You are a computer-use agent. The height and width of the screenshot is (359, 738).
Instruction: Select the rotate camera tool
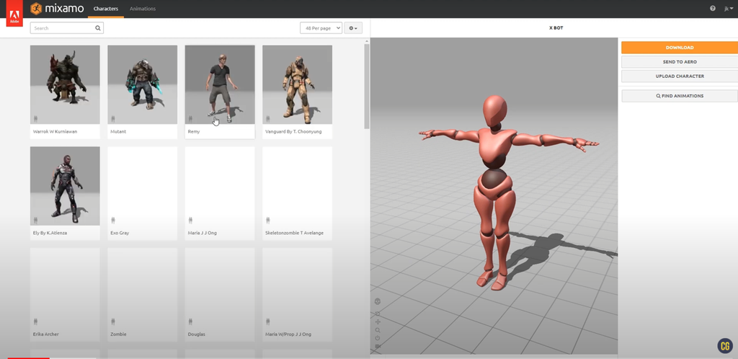[x=378, y=314]
